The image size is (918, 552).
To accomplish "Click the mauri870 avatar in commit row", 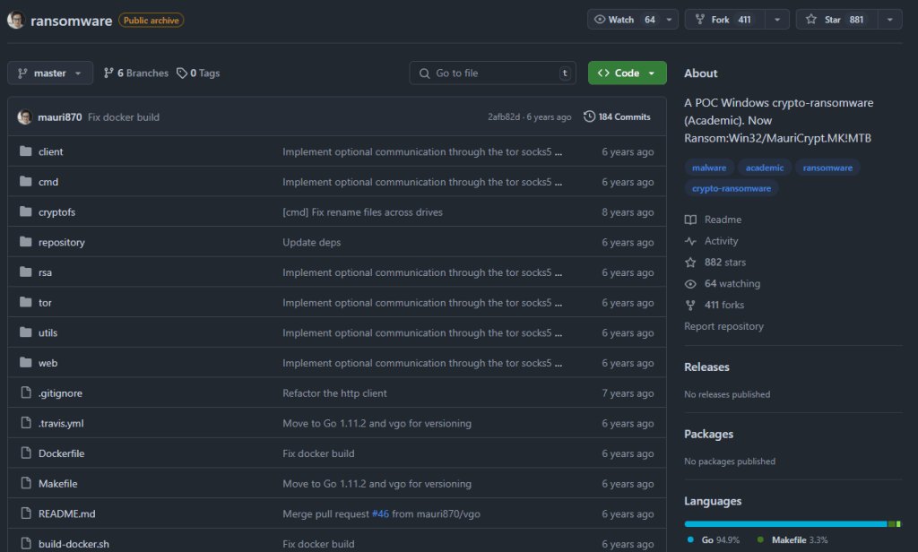I will 24,117.
